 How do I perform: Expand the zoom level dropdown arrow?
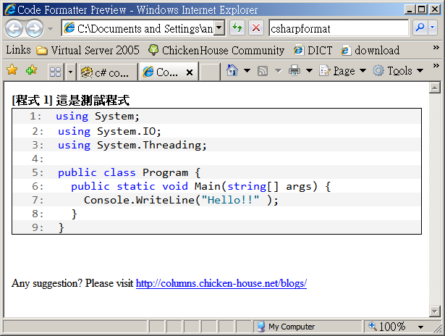click(x=420, y=327)
